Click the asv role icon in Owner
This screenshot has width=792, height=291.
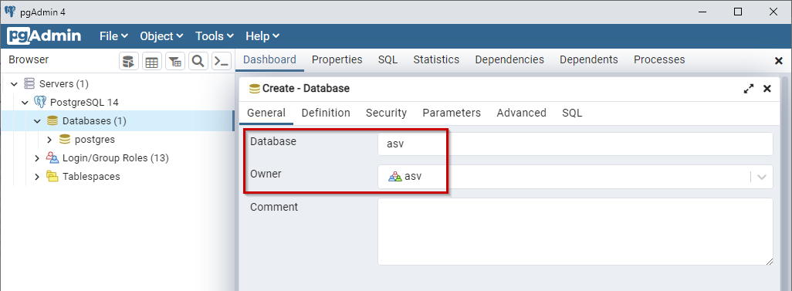395,177
